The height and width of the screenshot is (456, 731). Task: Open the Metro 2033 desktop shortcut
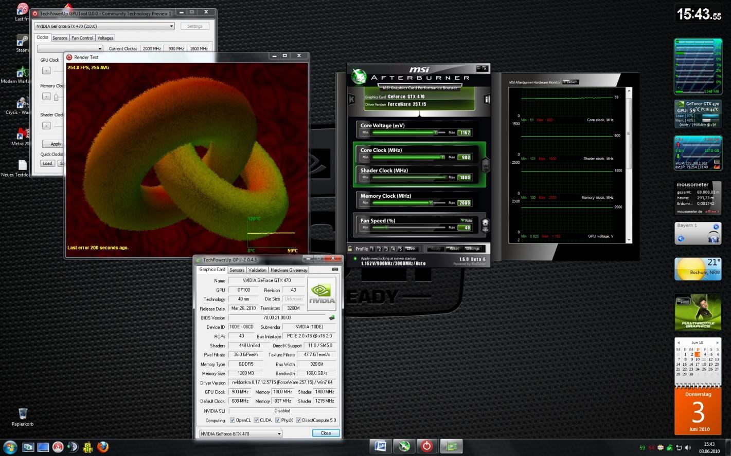tap(22, 137)
